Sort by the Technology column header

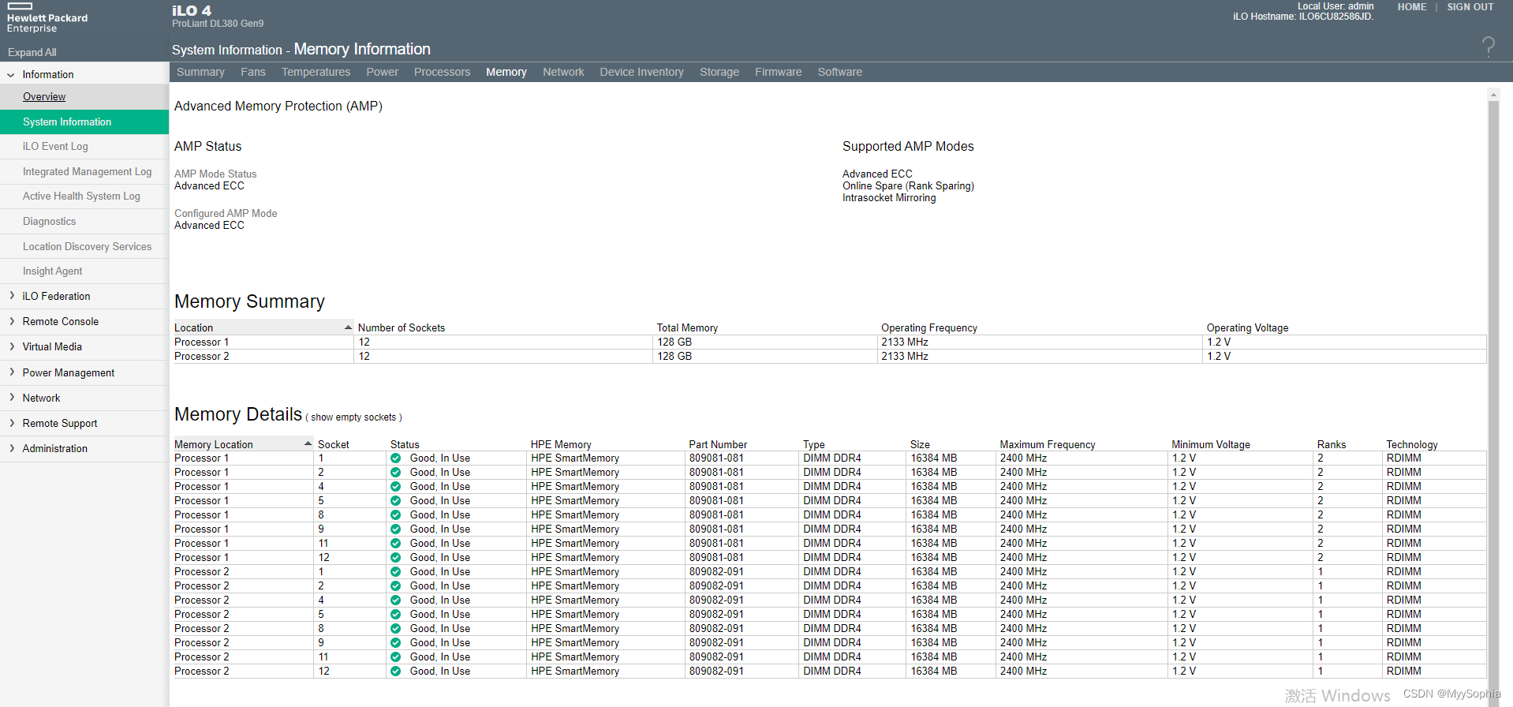click(x=1412, y=444)
